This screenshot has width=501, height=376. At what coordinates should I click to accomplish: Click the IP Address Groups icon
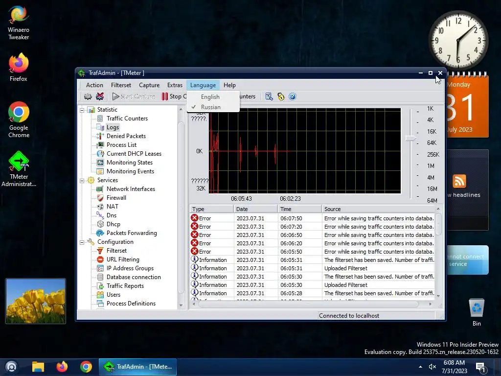100,268
